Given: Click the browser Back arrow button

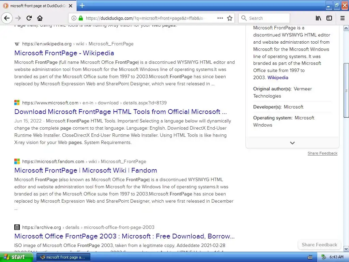Looking at the screenshot, I should click(7, 18).
